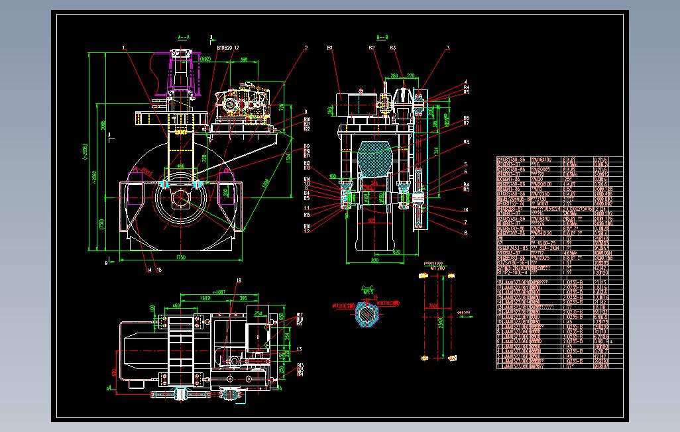Select the ~1087 dimension in plan view
The image size is (680, 432).
219,292
